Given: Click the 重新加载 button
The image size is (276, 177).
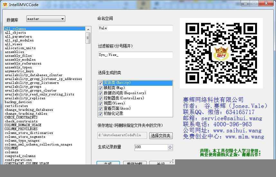Looking at the screenshot, I should 135,163.
